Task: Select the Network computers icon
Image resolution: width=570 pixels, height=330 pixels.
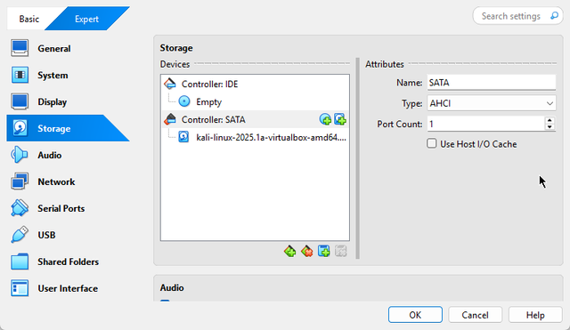Action: point(20,181)
